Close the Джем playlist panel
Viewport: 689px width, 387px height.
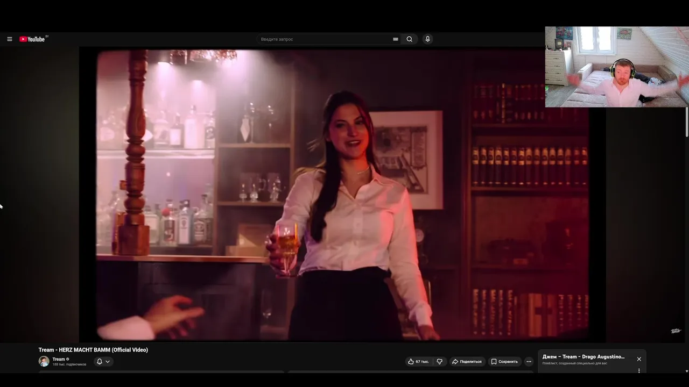pos(639,359)
